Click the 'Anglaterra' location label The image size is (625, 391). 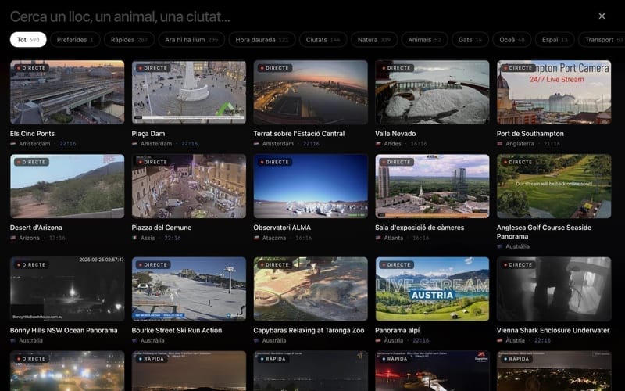click(x=520, y=144)
